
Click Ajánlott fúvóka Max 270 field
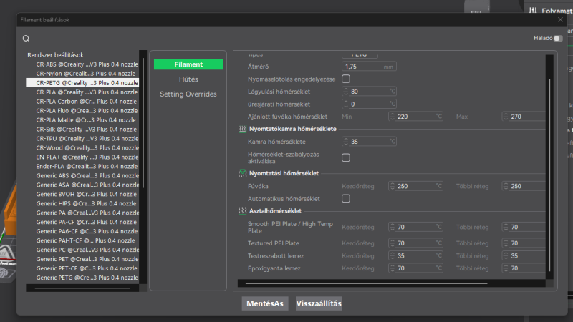[524, 117]
